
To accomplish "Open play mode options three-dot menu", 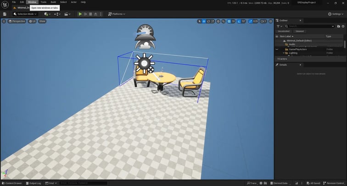I will (101, 14).
